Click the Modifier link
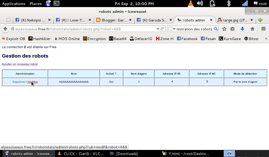Viewport: 269px width, 157px height. 33,82
